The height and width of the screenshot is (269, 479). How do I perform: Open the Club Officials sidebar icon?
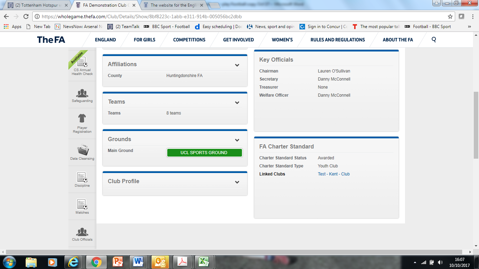coord(82,232)
